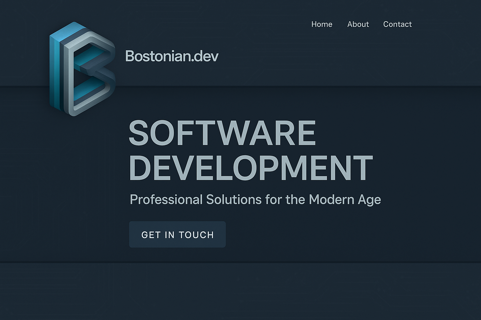This screenshot has height=320, width=481.
Task: Click the Professional Solutions tagline
Action: point(255,200)
